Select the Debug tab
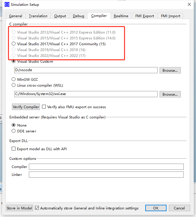This screenshot has width=196, height=217. [78, 16]
